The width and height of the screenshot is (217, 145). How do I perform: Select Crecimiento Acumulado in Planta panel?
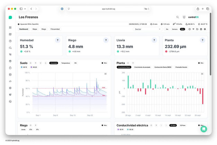tap(142, 67)
